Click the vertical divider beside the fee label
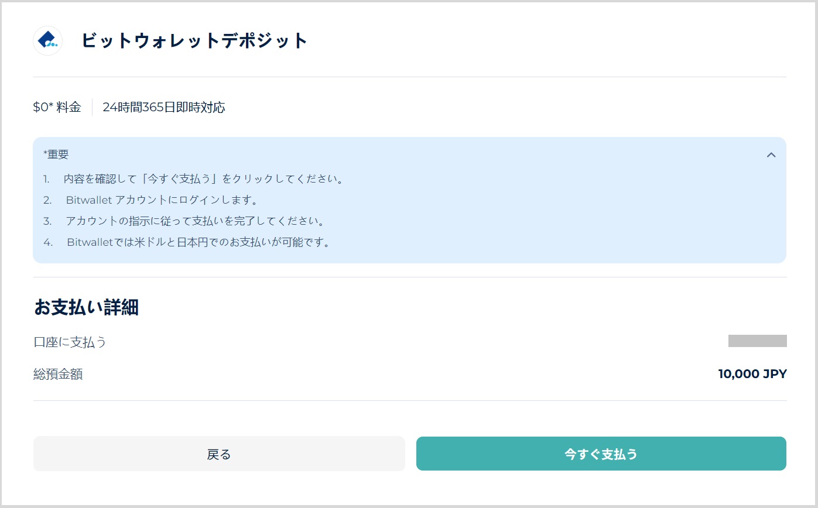818x508 pixels. tap(92, 107)
